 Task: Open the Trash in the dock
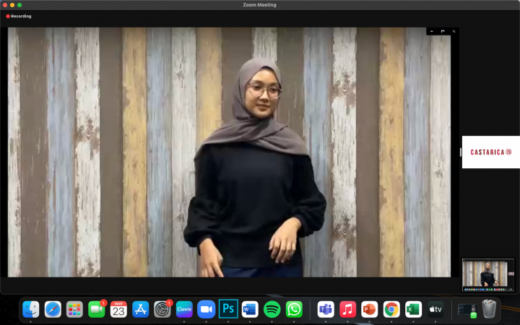[x=489, y=310]
